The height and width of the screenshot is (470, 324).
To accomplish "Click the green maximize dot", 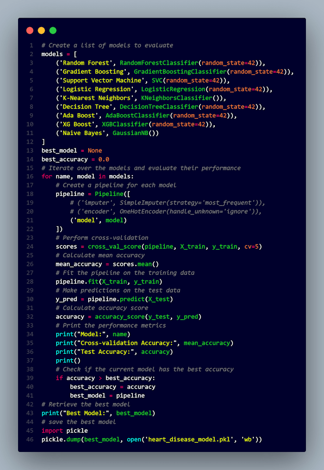I will pyautogui.click(x=53, y=30).
